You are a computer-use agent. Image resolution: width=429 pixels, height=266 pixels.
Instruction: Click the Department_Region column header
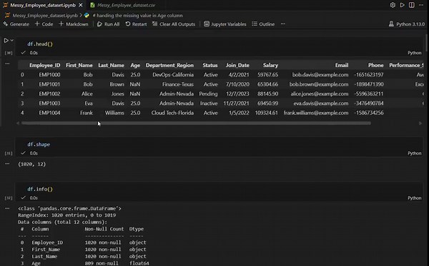click(169, 65)
